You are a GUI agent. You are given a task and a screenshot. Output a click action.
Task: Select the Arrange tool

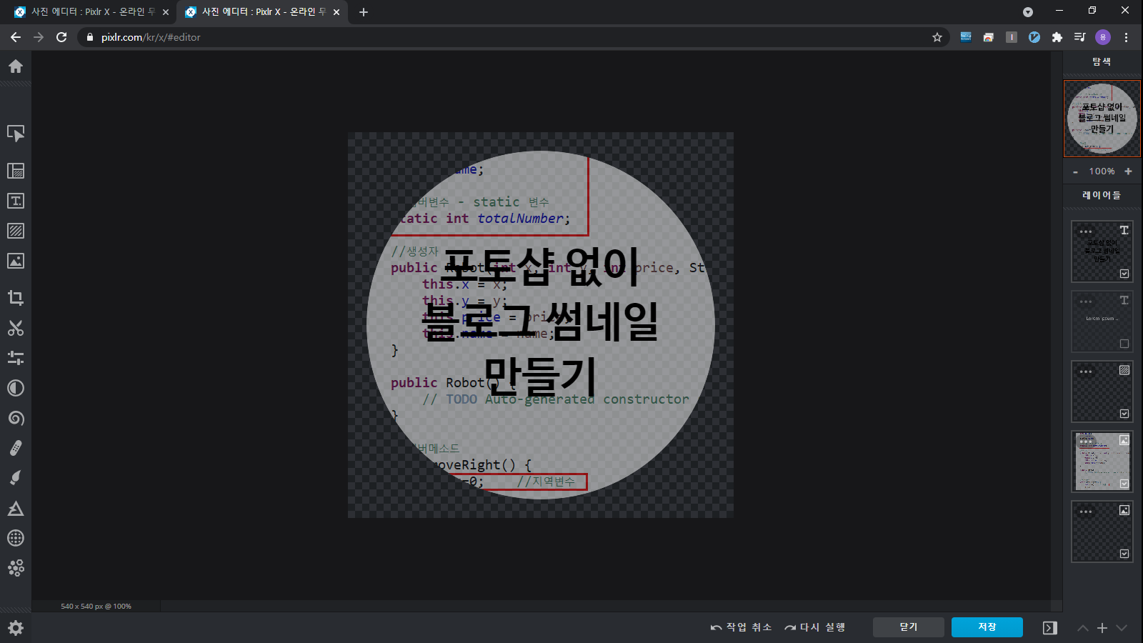click(x=16, y=134)
